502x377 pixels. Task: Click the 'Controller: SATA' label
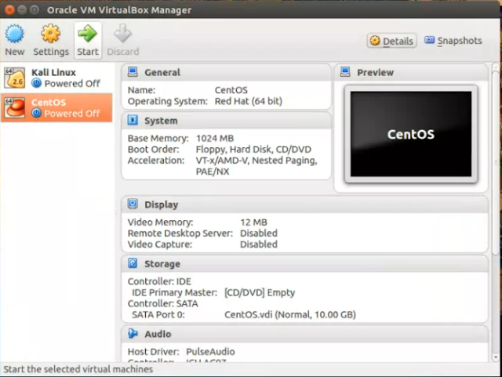click(162, 303)
